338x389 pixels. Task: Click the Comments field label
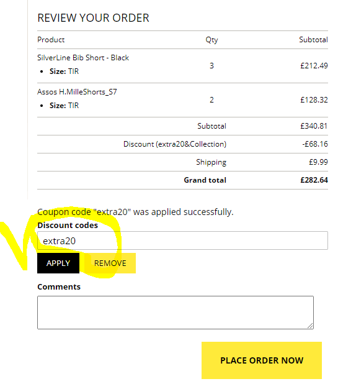click(x=59, y=286)
